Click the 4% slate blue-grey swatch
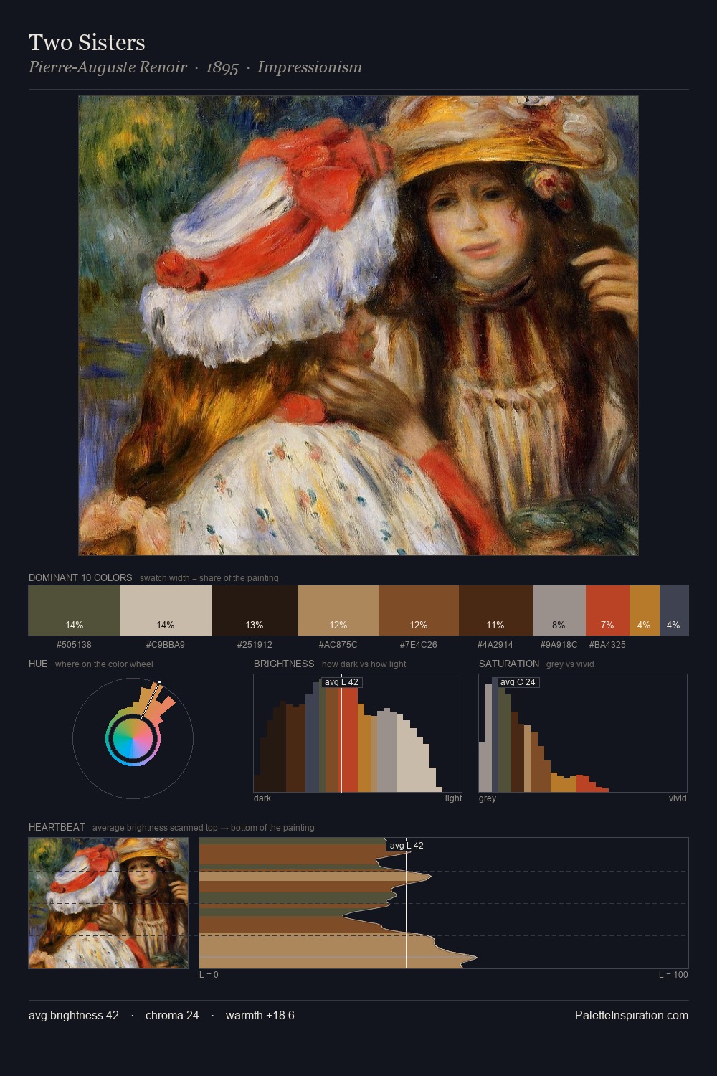717x1076 pixels. pyautogui.click(x=674, y=610)
